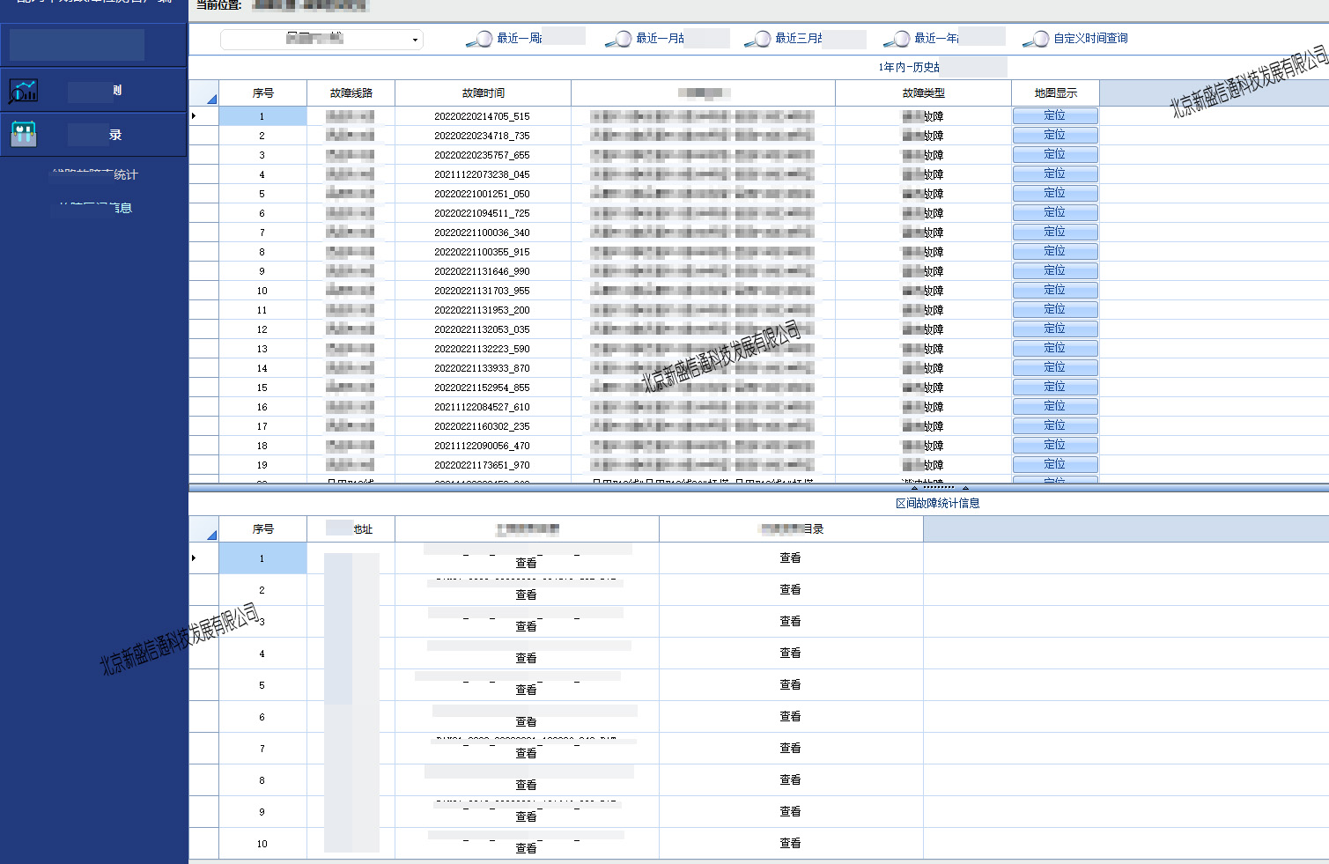Select the 最近一周 query option
The width and height of the screenshot is (1329, 864).
[x=519, y=39]
